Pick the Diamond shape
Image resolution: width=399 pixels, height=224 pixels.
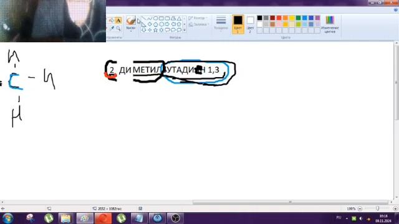(x=150, y=24)
